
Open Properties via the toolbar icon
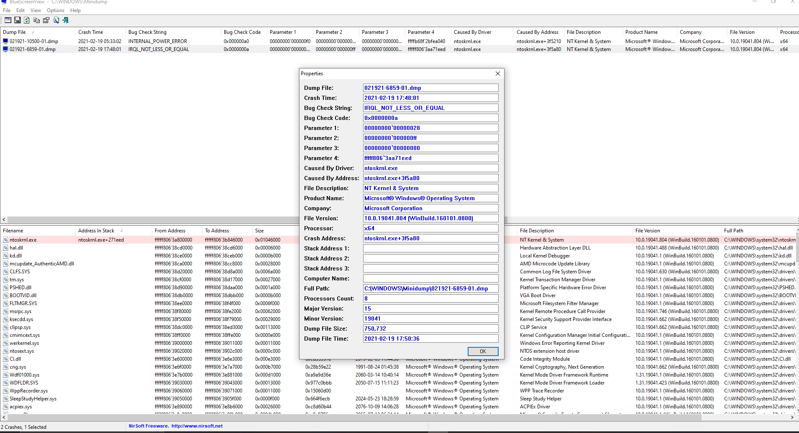coord(46,20)
